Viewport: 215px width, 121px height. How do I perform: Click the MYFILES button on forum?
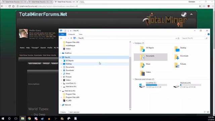[46, 64]
